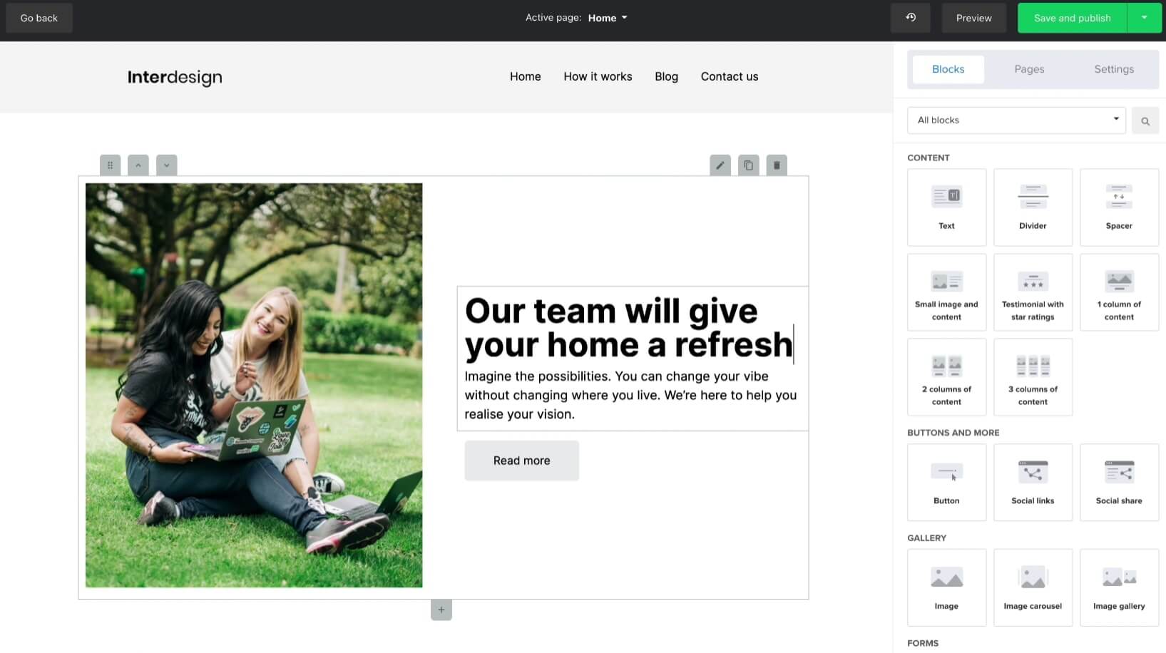Screen dimensions: 1166x653
Task: Click the drag handle on the block
Action: coord(110,165)
